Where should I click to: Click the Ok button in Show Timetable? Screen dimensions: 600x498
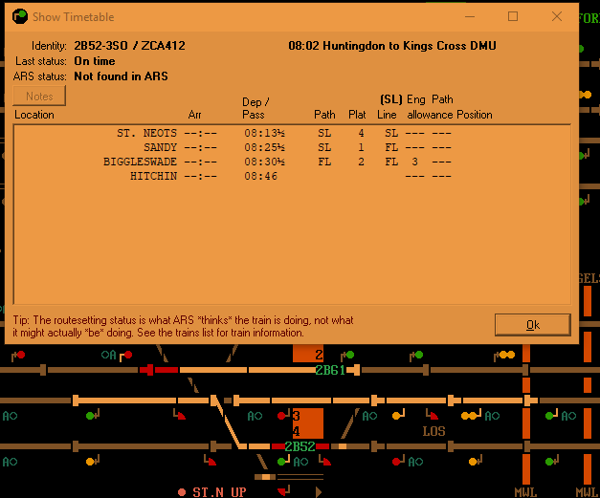[x=532, y=325]
